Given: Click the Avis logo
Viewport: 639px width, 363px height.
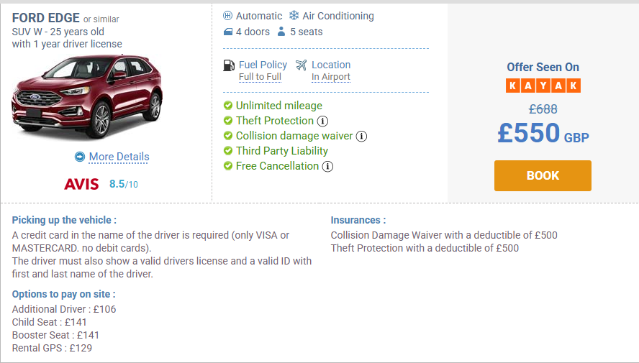Looking at the screenshot, I should pos(81,184).
